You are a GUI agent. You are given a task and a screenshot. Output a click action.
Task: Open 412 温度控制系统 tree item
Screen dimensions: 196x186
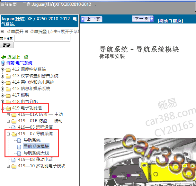tap(29, 69)
